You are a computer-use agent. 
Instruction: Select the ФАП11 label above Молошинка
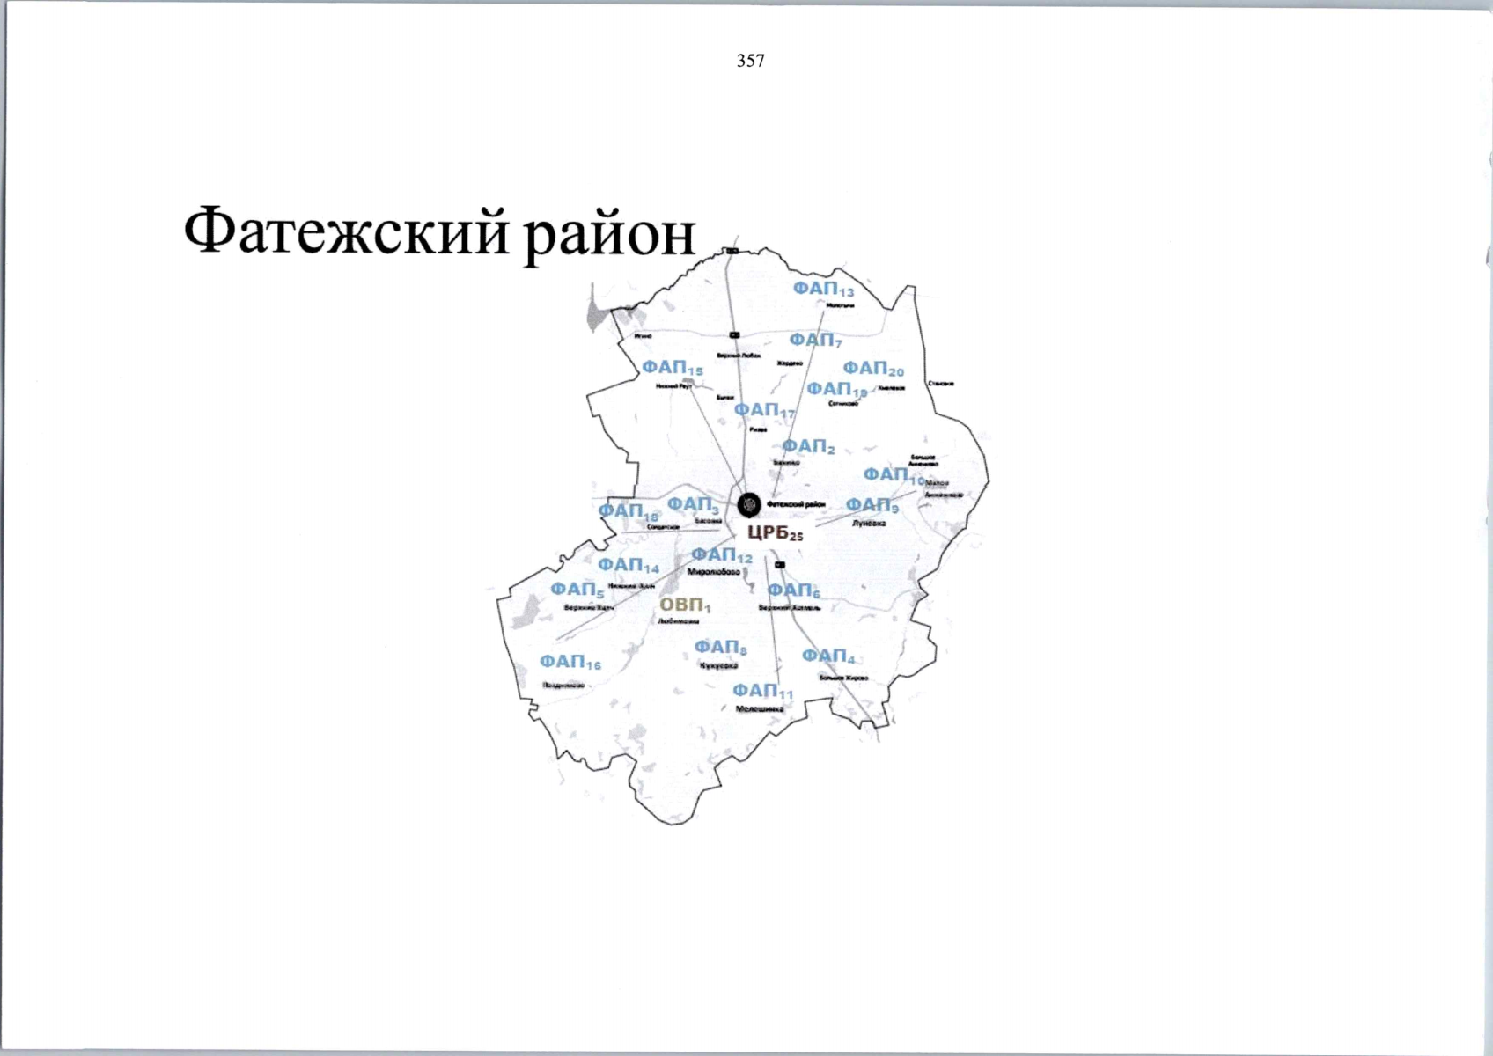pyautogui.click(x=762, y=691)
